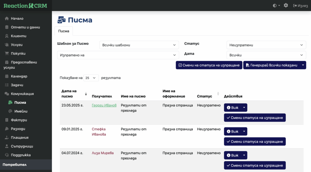This screenshot has height=172, width=311.
Task: Open recipient link Георги Иванов
Action: (104, 105)
